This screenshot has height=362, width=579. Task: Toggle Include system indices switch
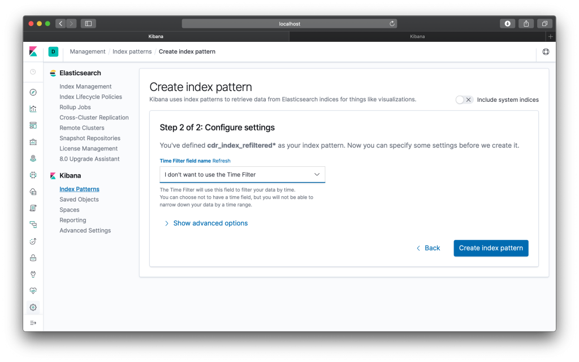tap(464, 100)
